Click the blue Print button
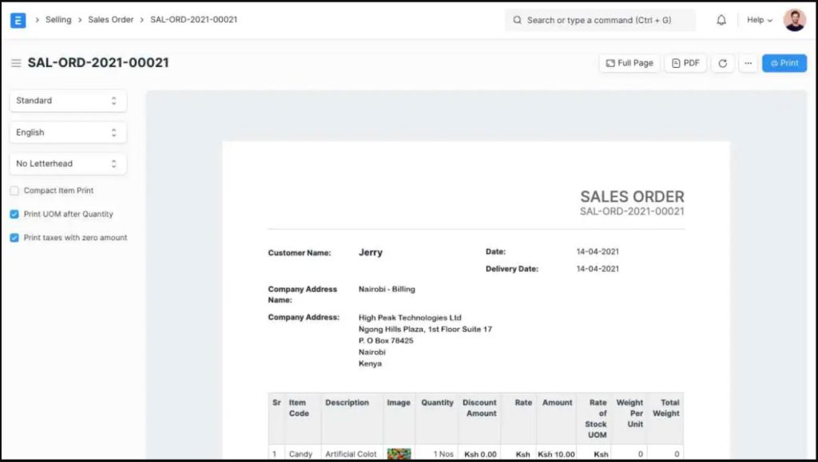Screen dimensions: 818x462 [784, 63]
